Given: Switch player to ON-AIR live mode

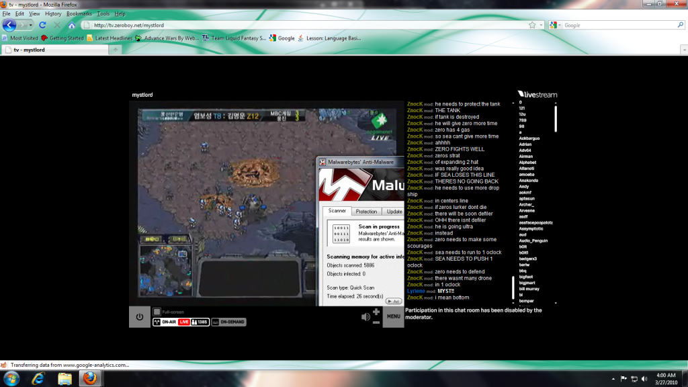Looking at the screenshot, I should pos(165,322).
